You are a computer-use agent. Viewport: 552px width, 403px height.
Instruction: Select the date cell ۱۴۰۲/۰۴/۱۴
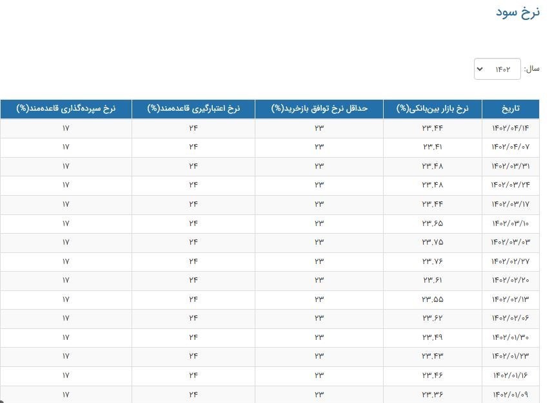(511, 128)
